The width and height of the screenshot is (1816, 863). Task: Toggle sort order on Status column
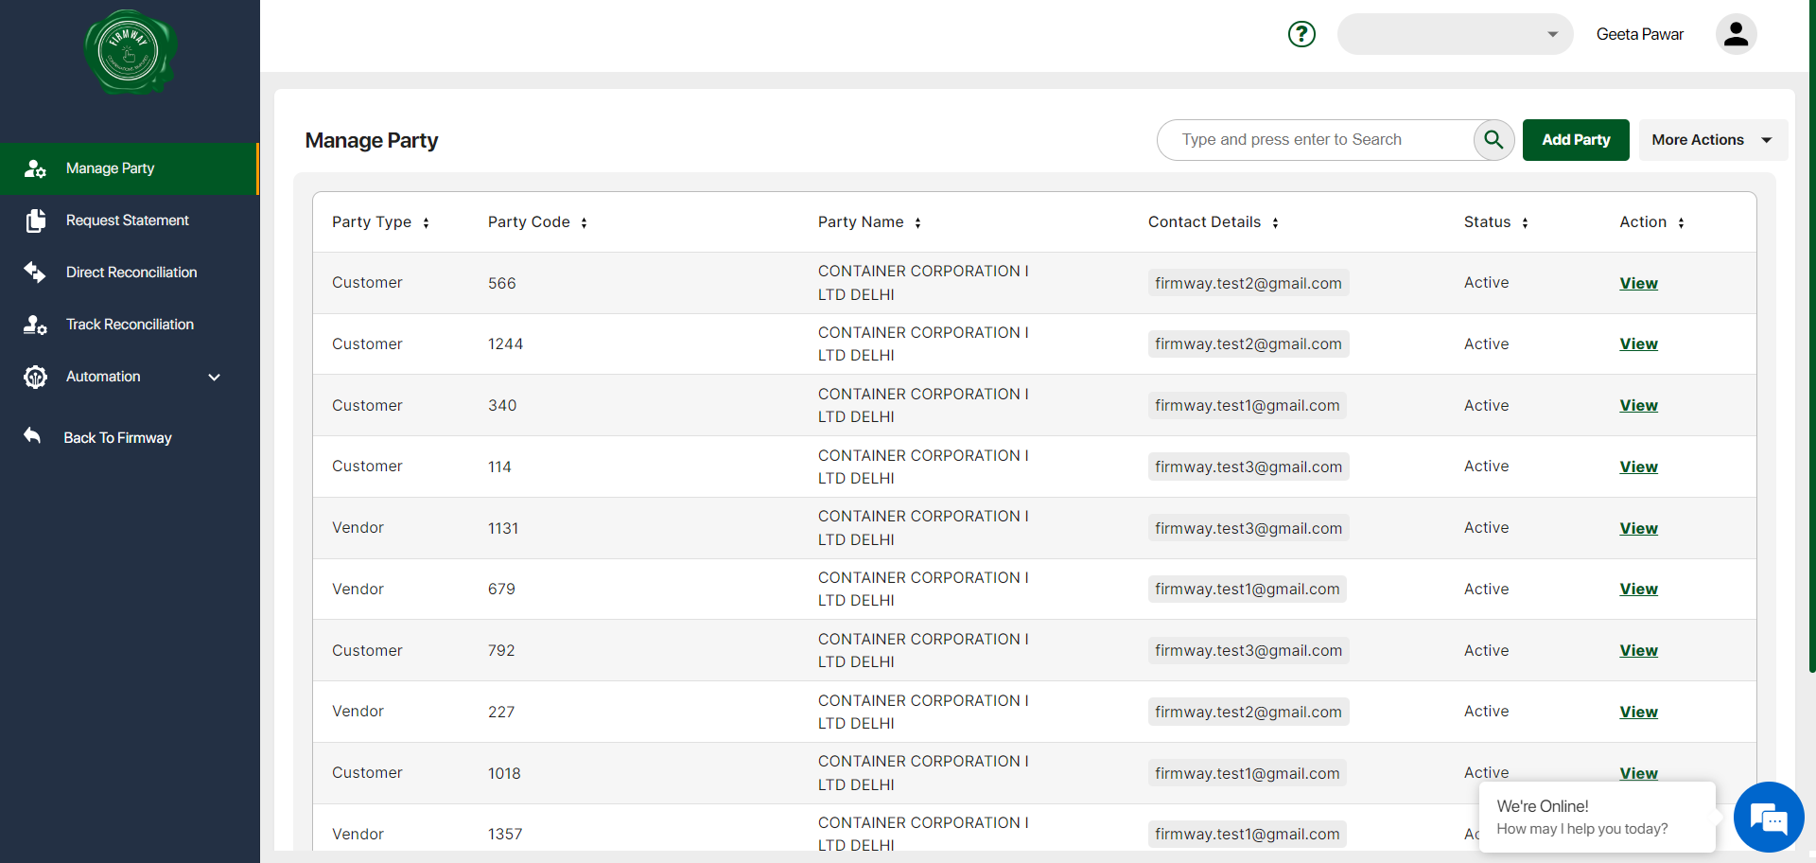(x=1525, y=222)
